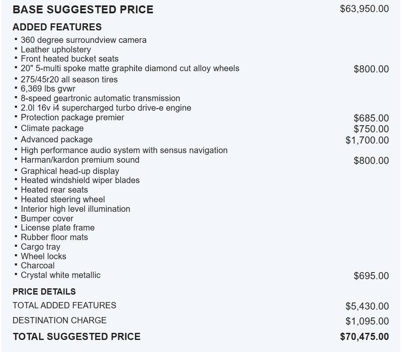Select the Leather upholstery feature line

point(56,50)
